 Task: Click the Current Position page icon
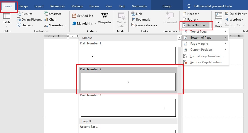coord(185,50)
